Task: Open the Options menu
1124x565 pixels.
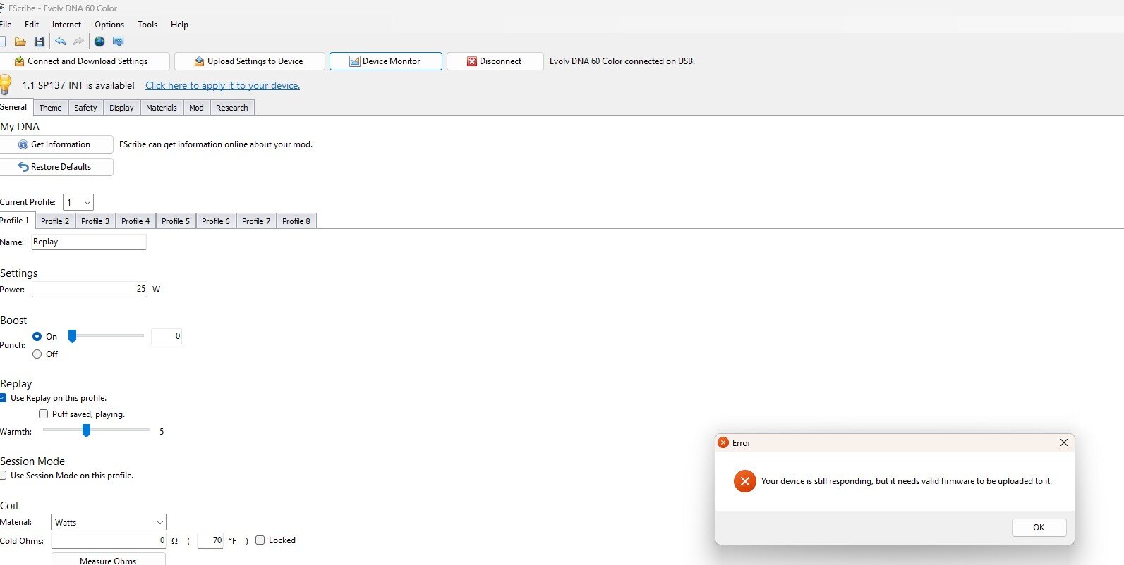Action: pos(109,25)
